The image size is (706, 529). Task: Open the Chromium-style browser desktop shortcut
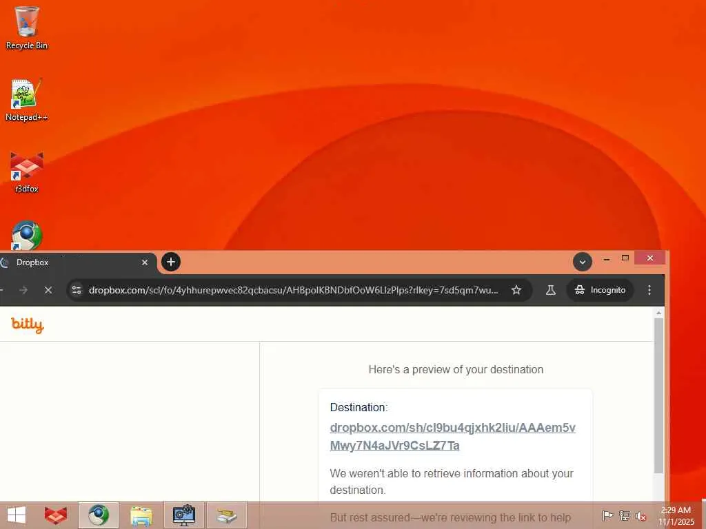(x=27, y=236)
